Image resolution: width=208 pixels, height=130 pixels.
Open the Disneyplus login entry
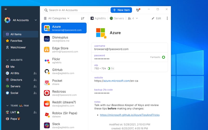64,39
